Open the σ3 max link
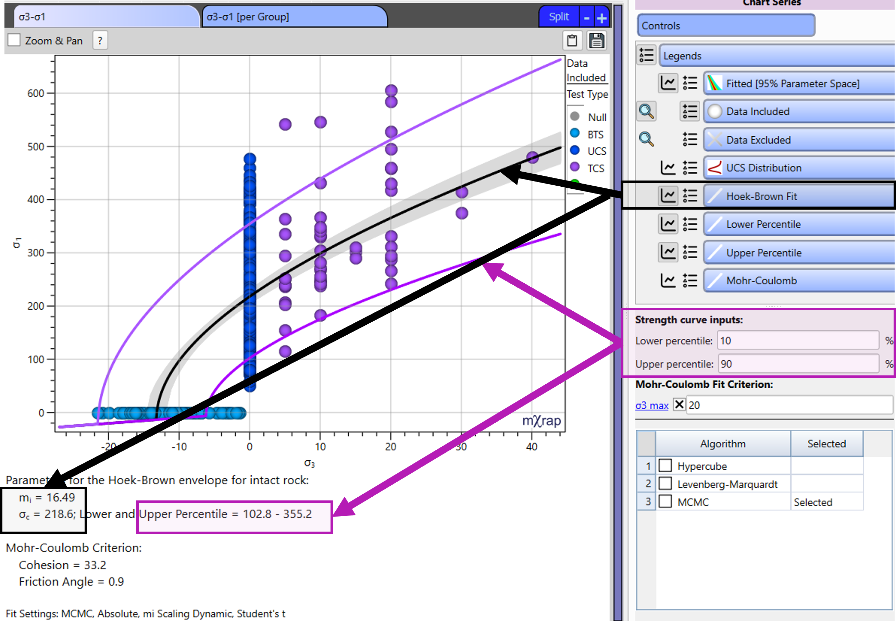 651,406
